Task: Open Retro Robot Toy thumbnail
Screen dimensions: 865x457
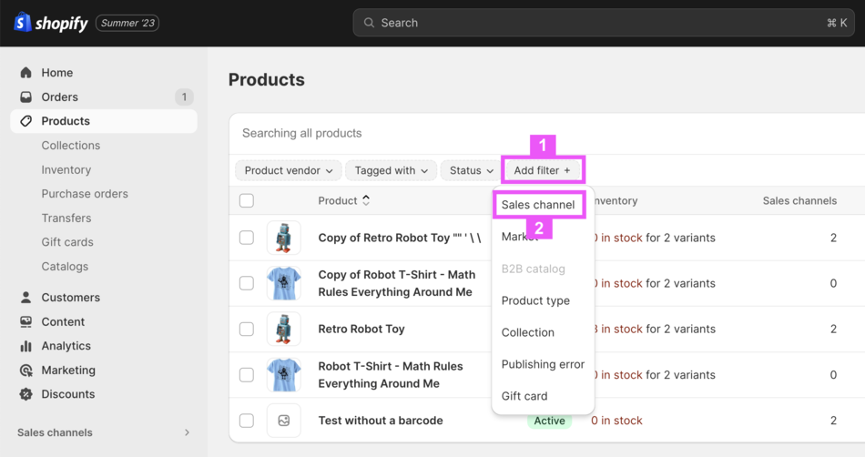Action: (x=283, y=330)
